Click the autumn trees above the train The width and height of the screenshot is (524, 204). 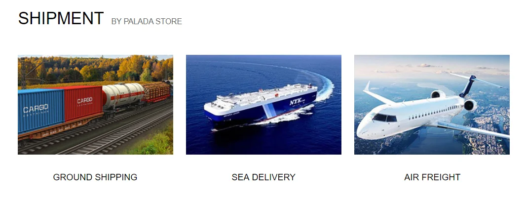[x=97, y=69]
